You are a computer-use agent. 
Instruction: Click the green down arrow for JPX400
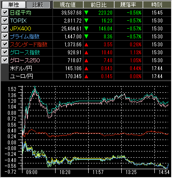[86, 29]
